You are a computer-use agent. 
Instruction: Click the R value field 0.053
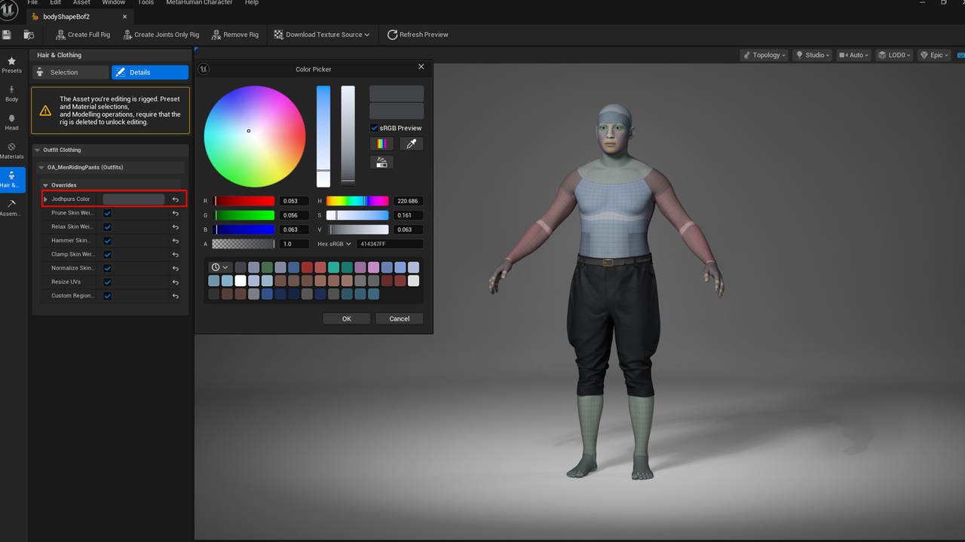tap(294, 201)
